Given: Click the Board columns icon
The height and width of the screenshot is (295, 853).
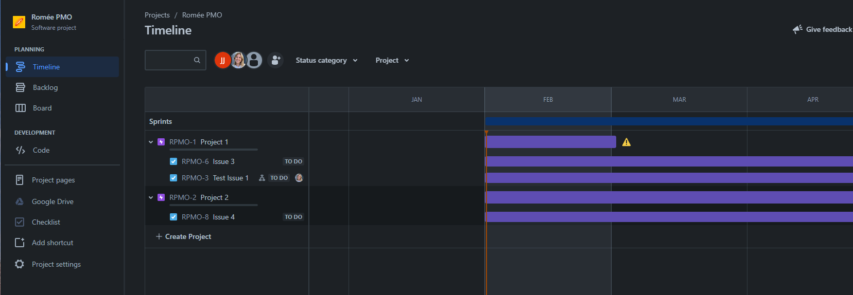Looking at the screenshot, I should 21,108.
